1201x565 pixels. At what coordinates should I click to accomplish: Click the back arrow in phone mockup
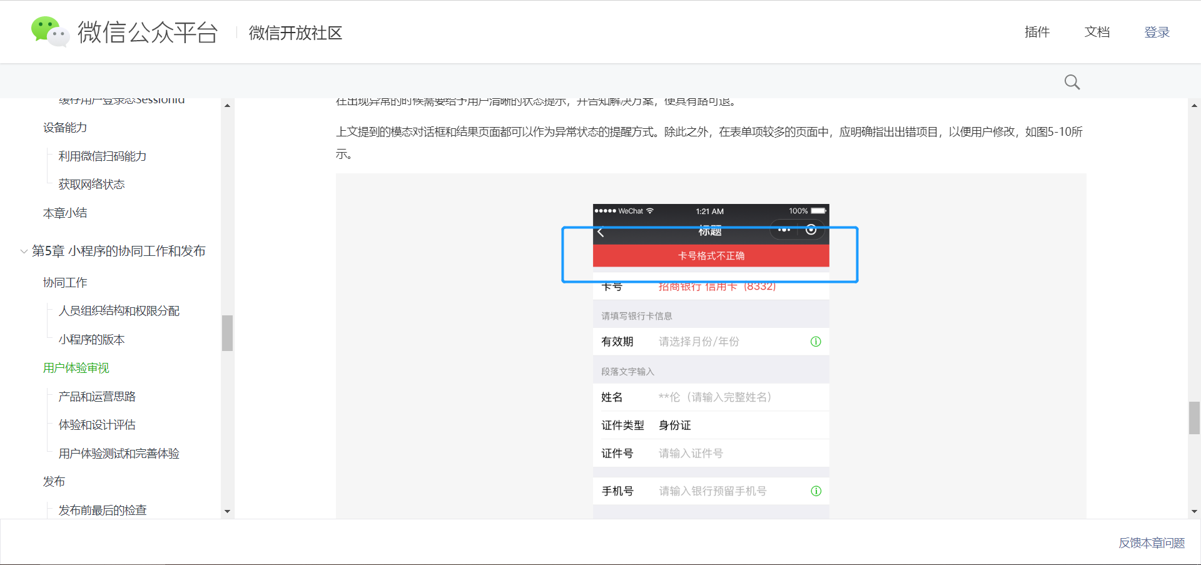(600, 232)
